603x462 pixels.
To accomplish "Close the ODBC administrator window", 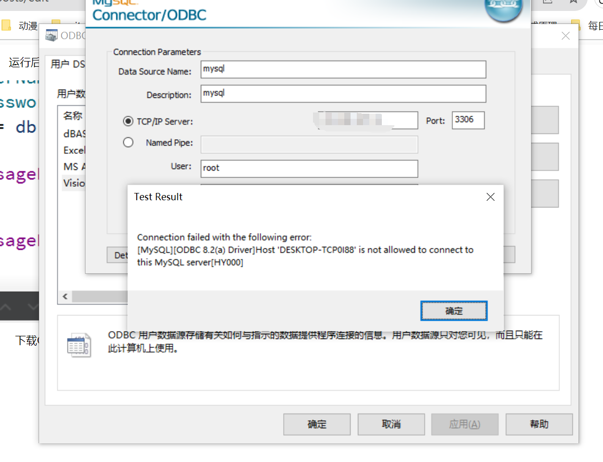I will pyautogui.click(x=565, y=36).
